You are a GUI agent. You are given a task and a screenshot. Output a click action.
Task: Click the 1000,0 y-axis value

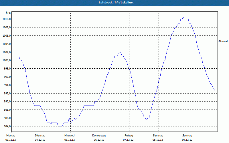tap(6, 60)
